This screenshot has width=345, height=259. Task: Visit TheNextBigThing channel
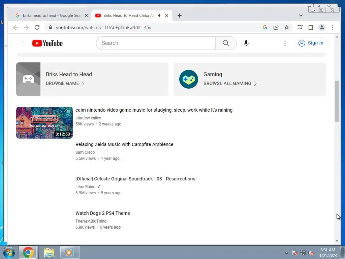tap(91, 221)
